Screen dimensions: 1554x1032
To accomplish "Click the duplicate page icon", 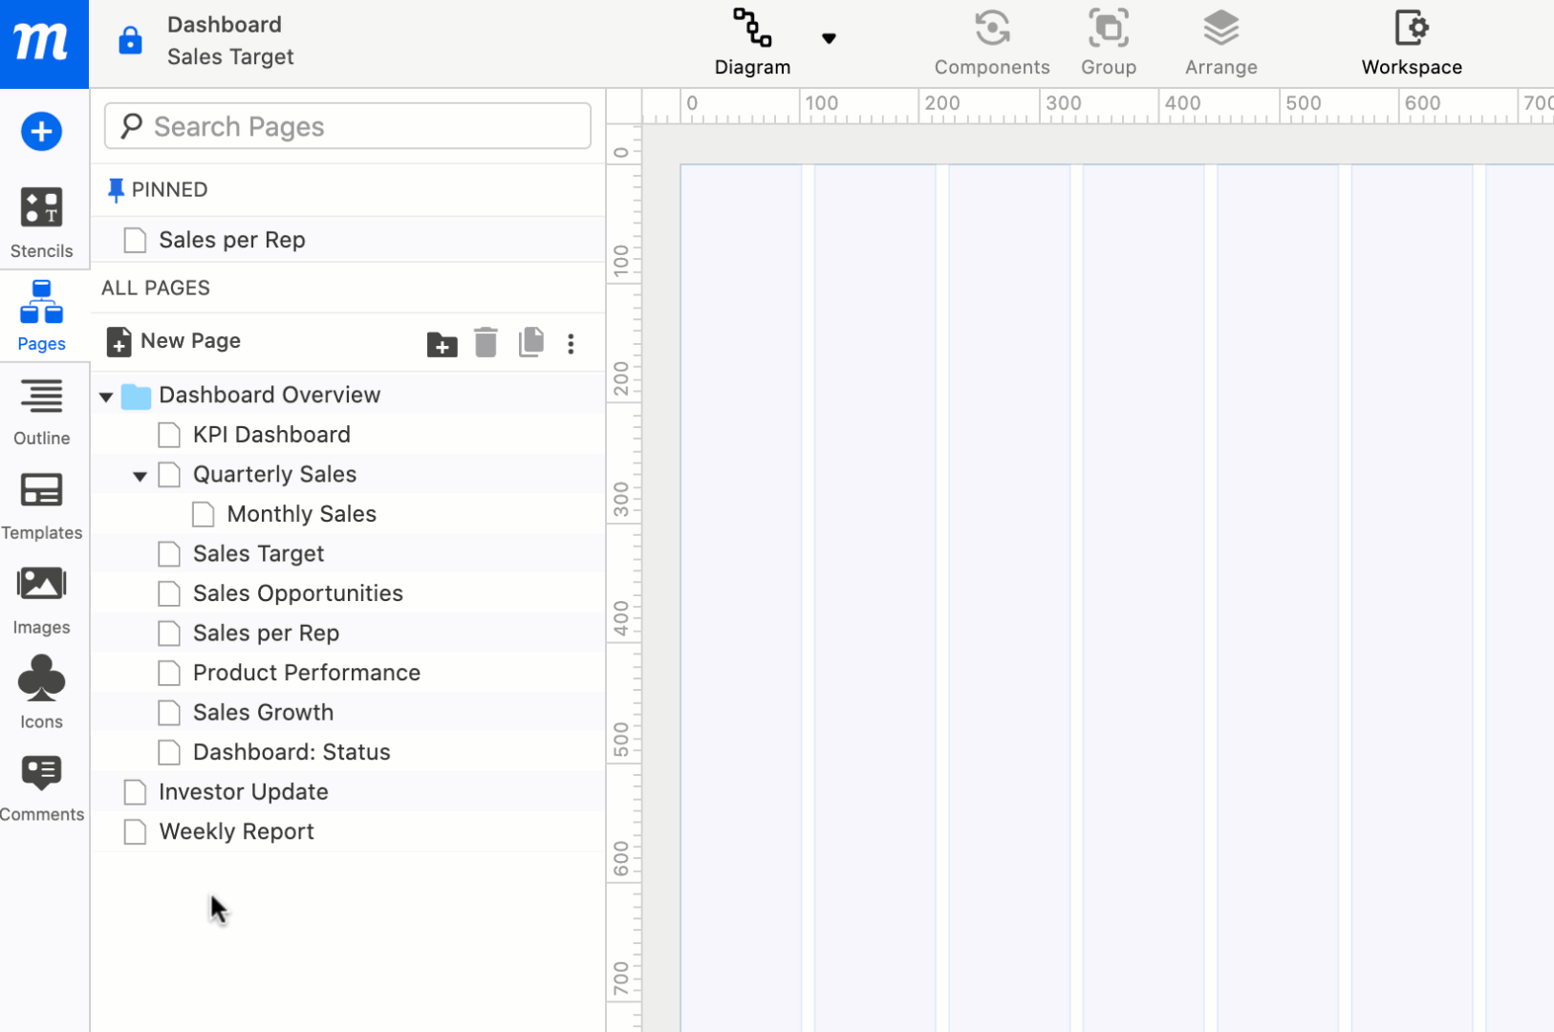I will click(531, 343).
